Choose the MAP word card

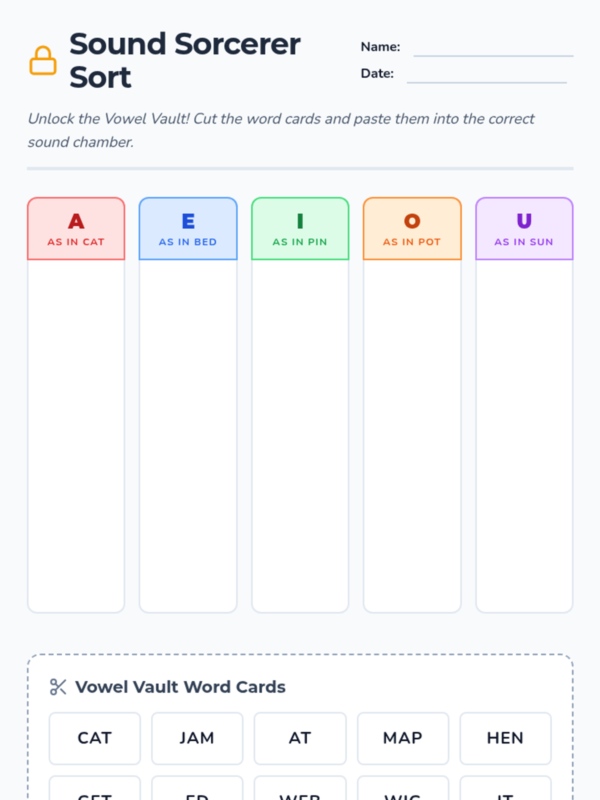click(403, 738)
